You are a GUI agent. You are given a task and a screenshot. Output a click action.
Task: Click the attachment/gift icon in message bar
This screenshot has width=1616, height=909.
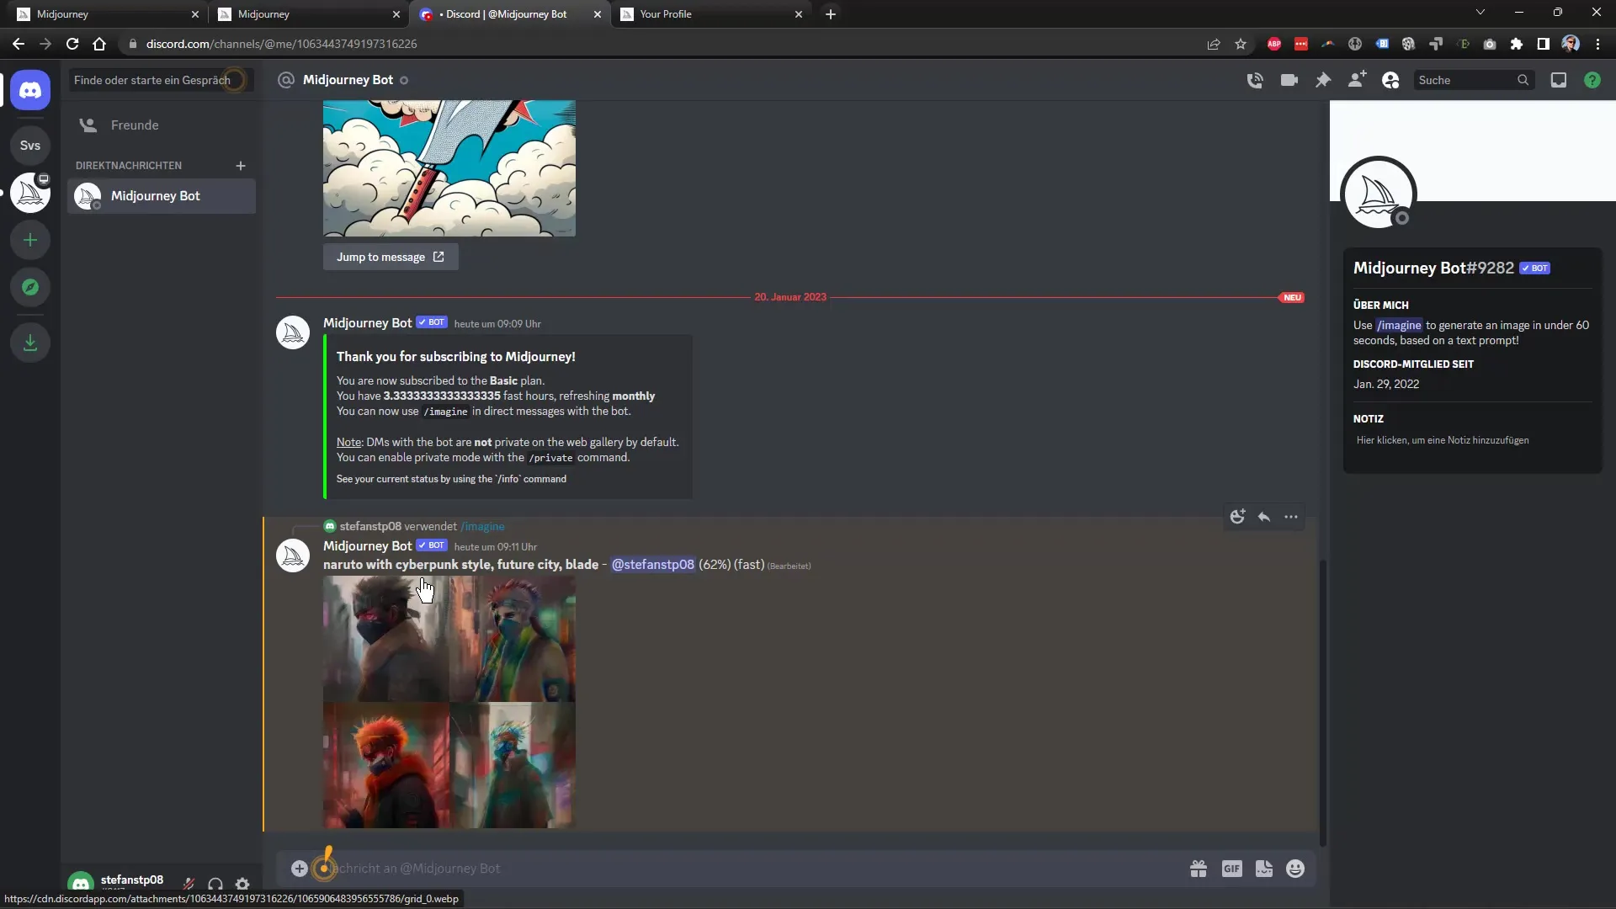1199,869
